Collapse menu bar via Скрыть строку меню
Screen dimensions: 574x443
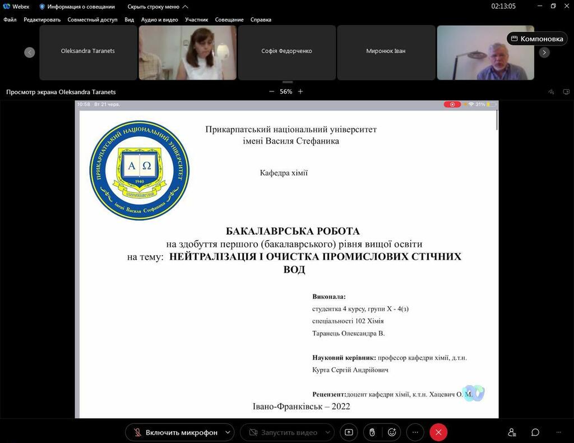pyautogui.click(x=158, y=7)
